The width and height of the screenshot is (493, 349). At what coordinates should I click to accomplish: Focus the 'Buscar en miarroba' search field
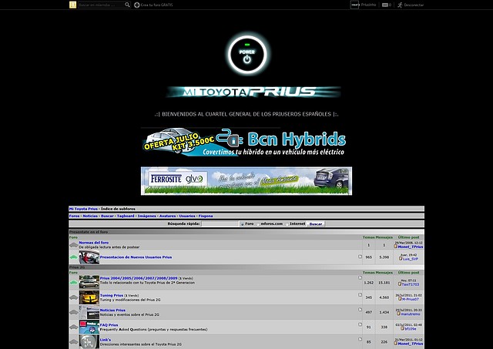101,5
